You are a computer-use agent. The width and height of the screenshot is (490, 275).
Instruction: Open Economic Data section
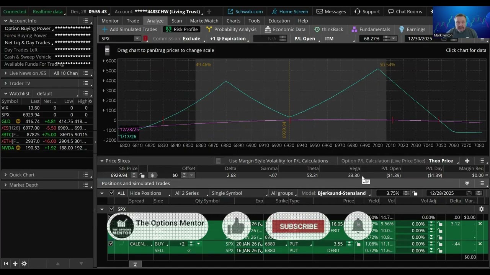(x=285, y=29)
